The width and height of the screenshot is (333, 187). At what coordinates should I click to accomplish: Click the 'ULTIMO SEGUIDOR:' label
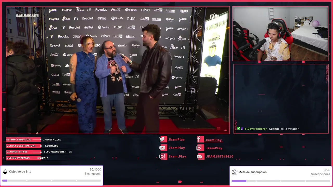[19, 139]
